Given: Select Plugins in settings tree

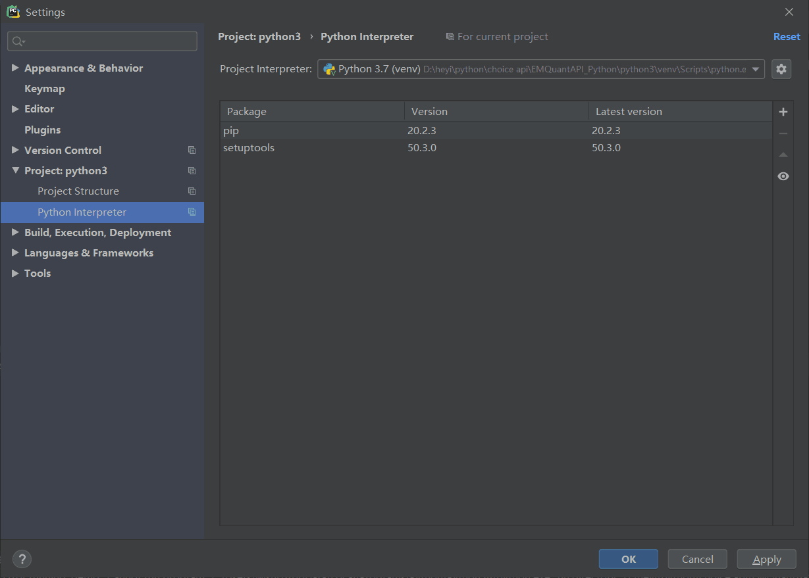Looking at the screenshot, I should coord(42,130).
